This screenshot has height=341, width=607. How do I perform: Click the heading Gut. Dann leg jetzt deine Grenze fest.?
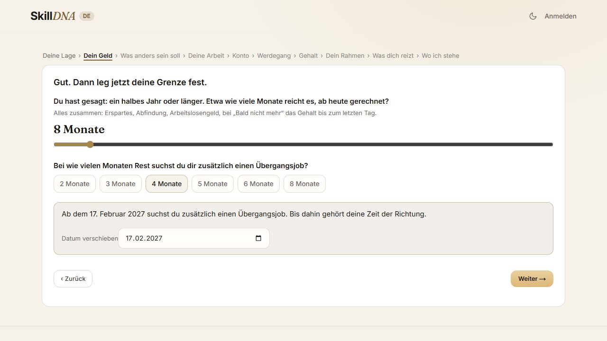coord(130,82)
